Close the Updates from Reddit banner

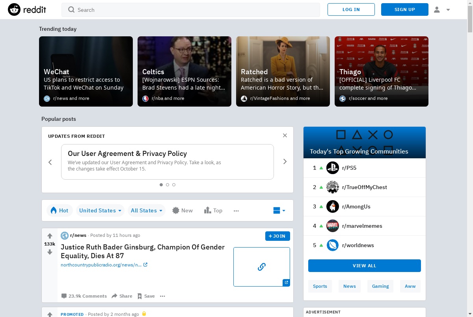[x=285, y=135]
